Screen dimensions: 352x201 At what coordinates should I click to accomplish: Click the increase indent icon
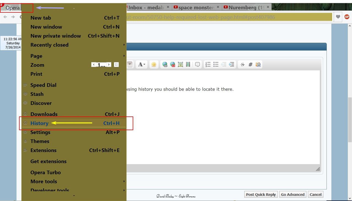pyautogui.click(x=231, y=64)
